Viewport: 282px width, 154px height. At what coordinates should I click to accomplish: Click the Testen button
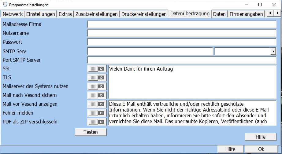[91, 132]
